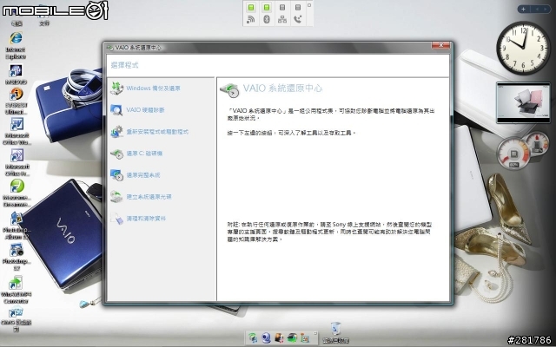Open the webcam icon in bottom dock
Image resolution: width=556 pixels, height=347 pixels.
point(267,337)
